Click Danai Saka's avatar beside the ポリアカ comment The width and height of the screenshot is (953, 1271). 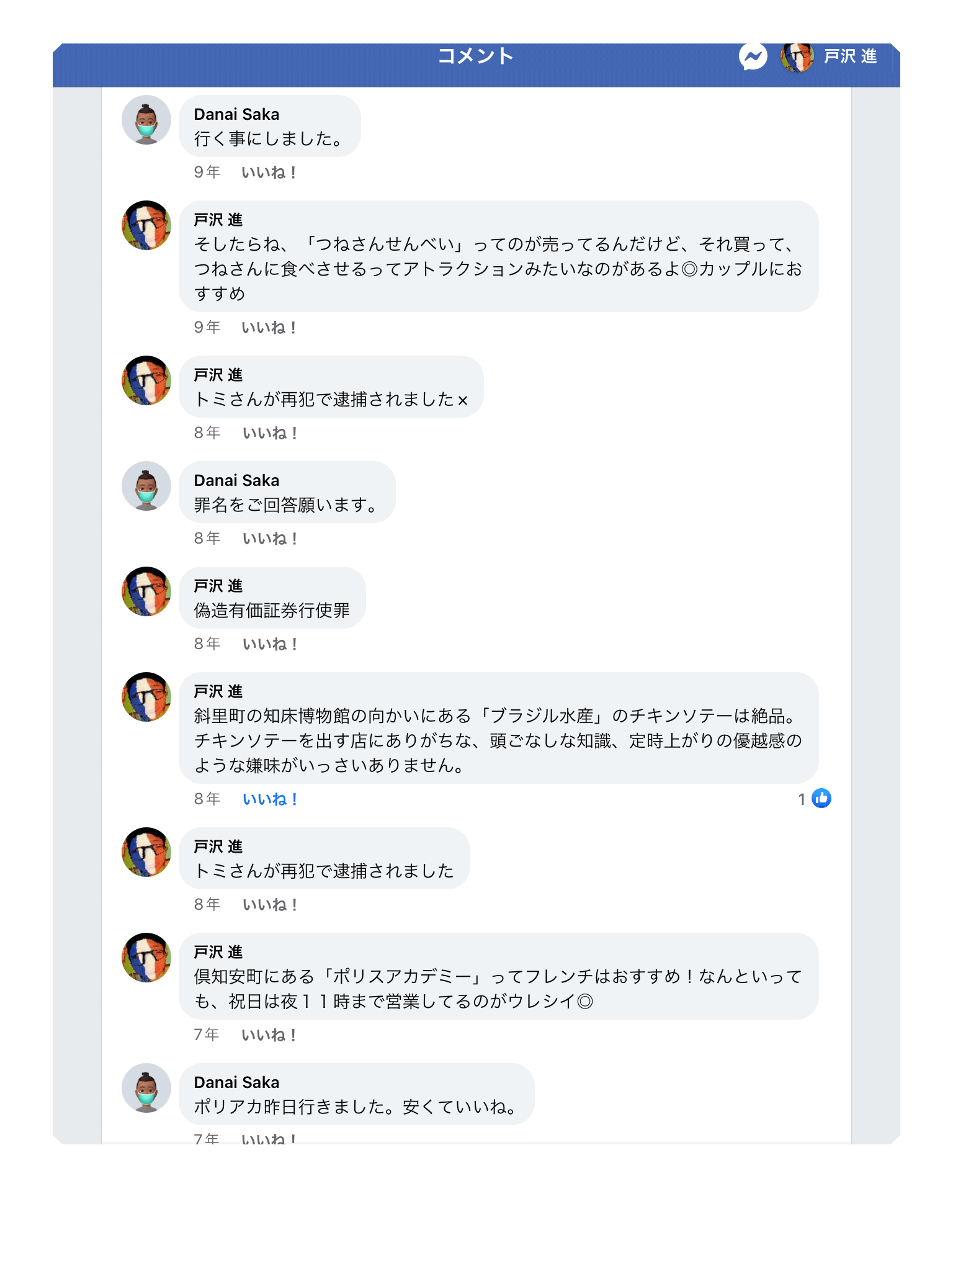click(146, 1088)
